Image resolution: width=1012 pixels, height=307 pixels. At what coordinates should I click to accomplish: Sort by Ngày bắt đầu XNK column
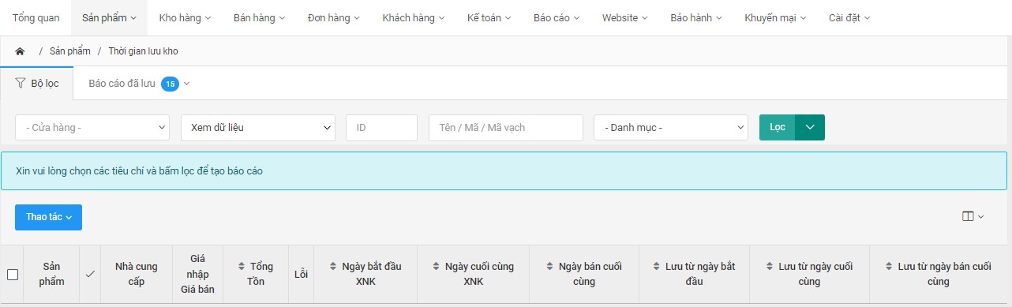(365, 274)
